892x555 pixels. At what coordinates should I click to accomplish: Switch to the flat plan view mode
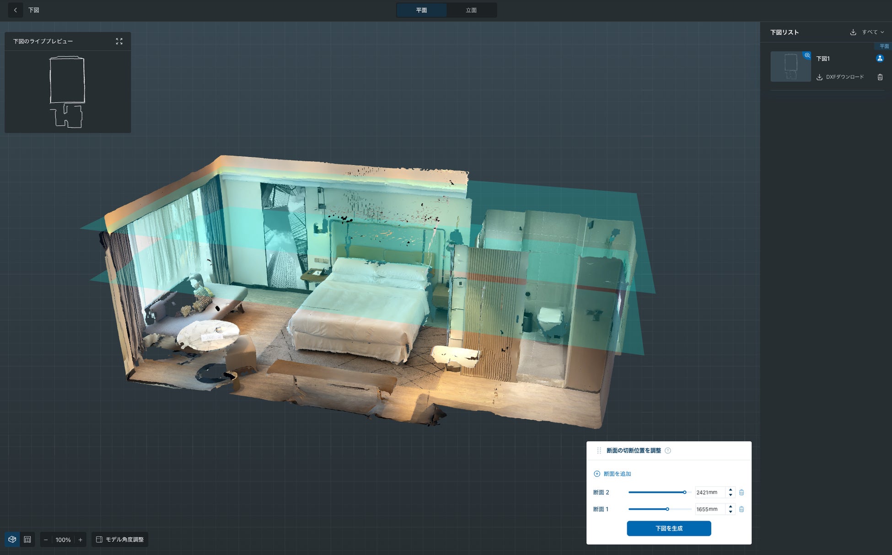coord(27,539)
